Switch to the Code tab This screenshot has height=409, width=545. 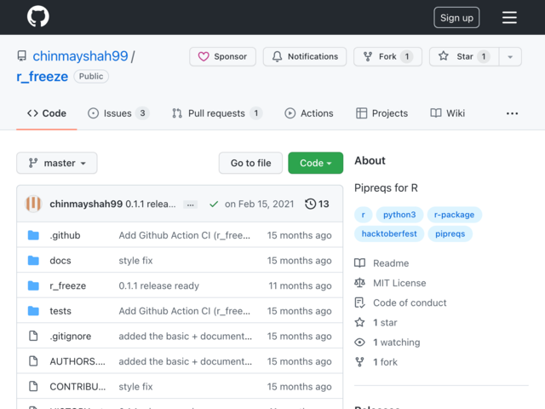[47, 113]
